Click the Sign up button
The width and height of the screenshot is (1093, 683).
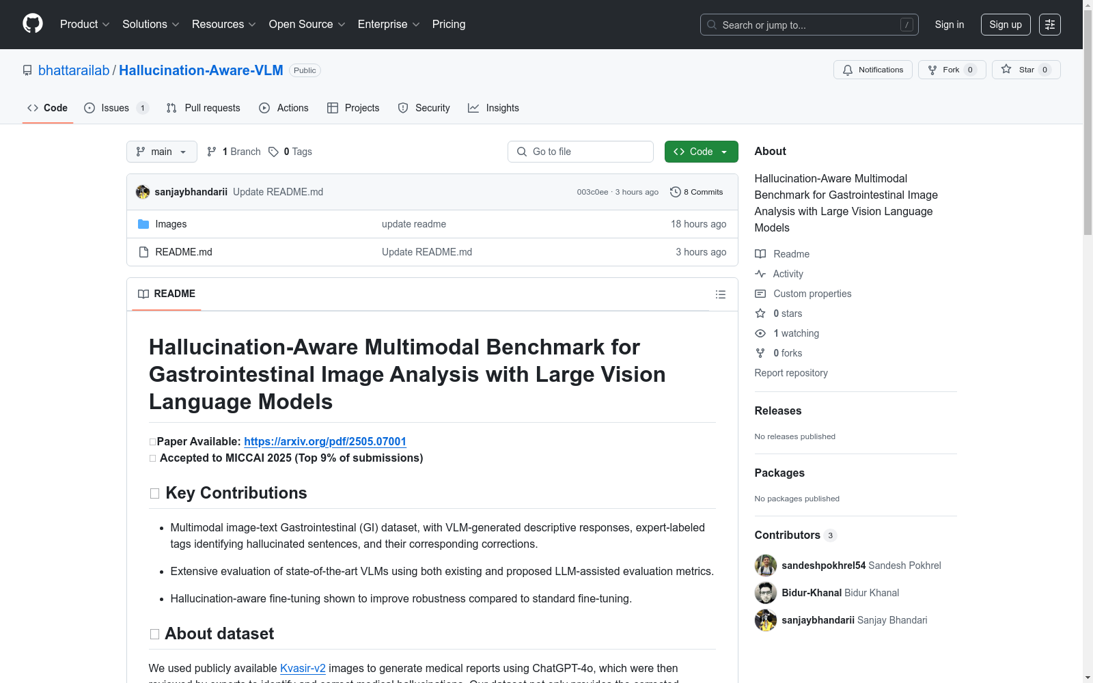pyautogui.click(x=1006, y=25)
